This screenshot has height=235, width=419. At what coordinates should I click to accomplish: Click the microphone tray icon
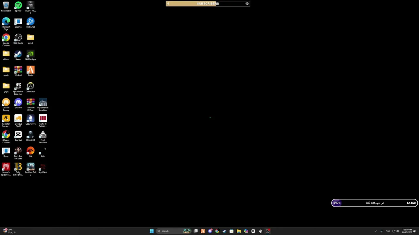(x=381, y=231)
